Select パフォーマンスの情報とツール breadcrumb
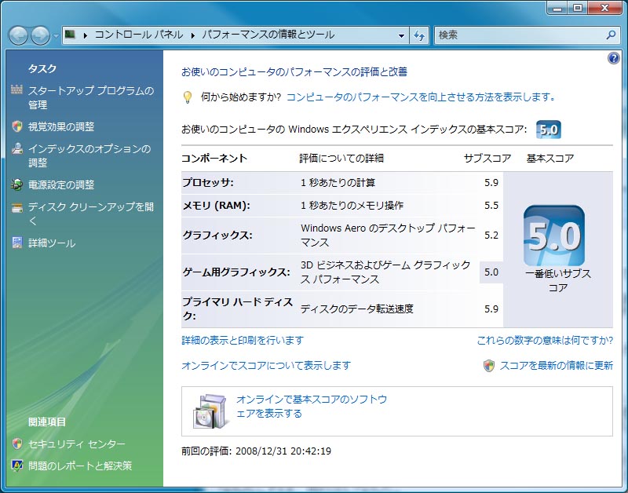Image resolution: width=628 pixels, height=493 pixels. tap(268, 35)
